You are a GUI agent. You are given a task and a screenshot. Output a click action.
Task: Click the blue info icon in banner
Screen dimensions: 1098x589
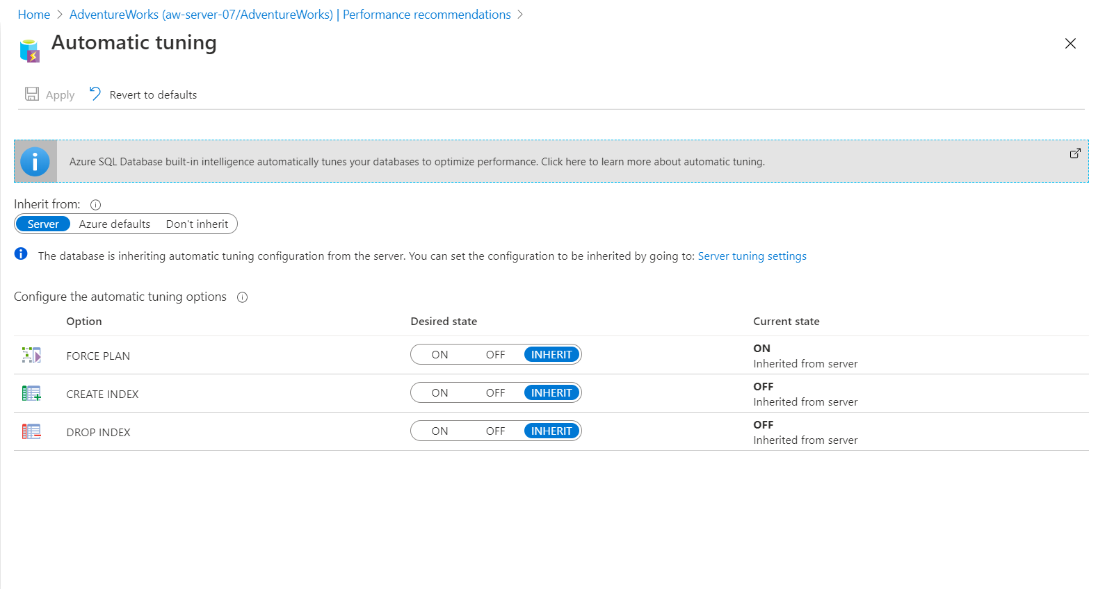(35, 162)
